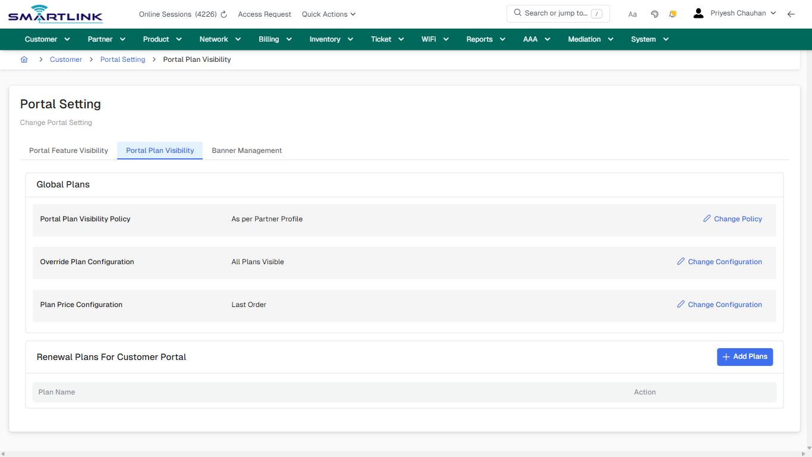Adjust font size with the Aa icon
This screenshot has height=457, width=812.
[632, 14]
